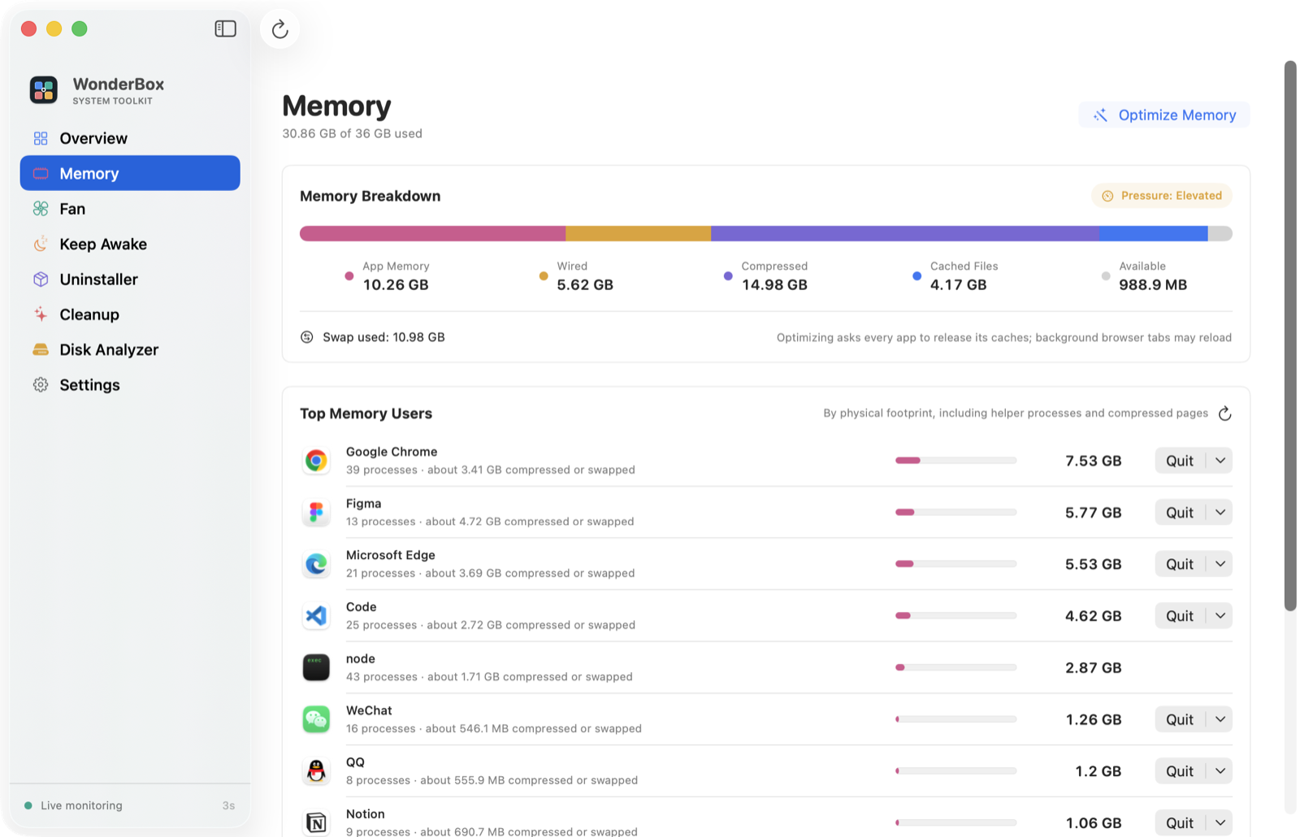This screenshot has width=1300, height=837.
Task: Click the swap used icon
Action: coord(307,337)
